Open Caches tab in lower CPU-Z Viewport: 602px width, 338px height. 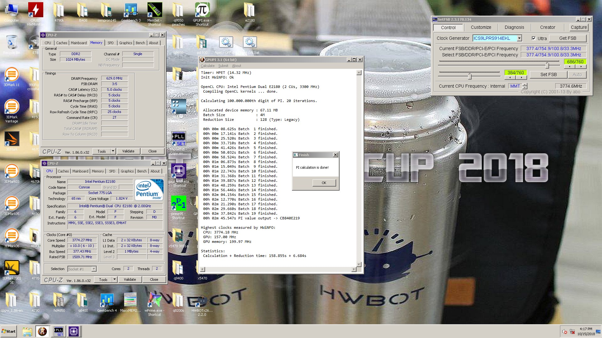point(63,171)
